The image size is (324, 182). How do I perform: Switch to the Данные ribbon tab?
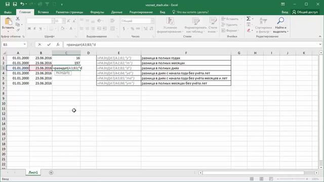coord(117,12)
